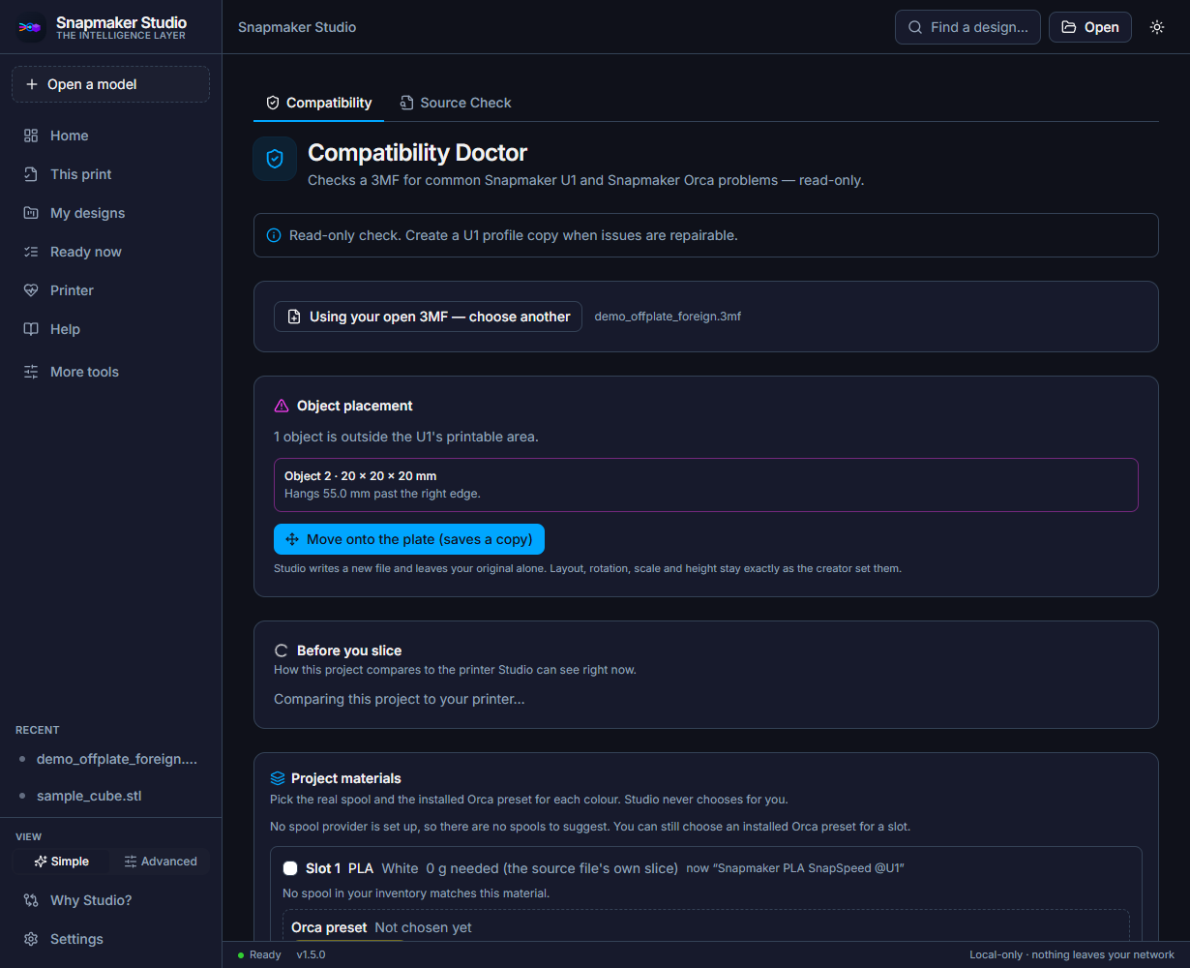
Task: Open the Why Studio? page
Action: click(110, 900)
